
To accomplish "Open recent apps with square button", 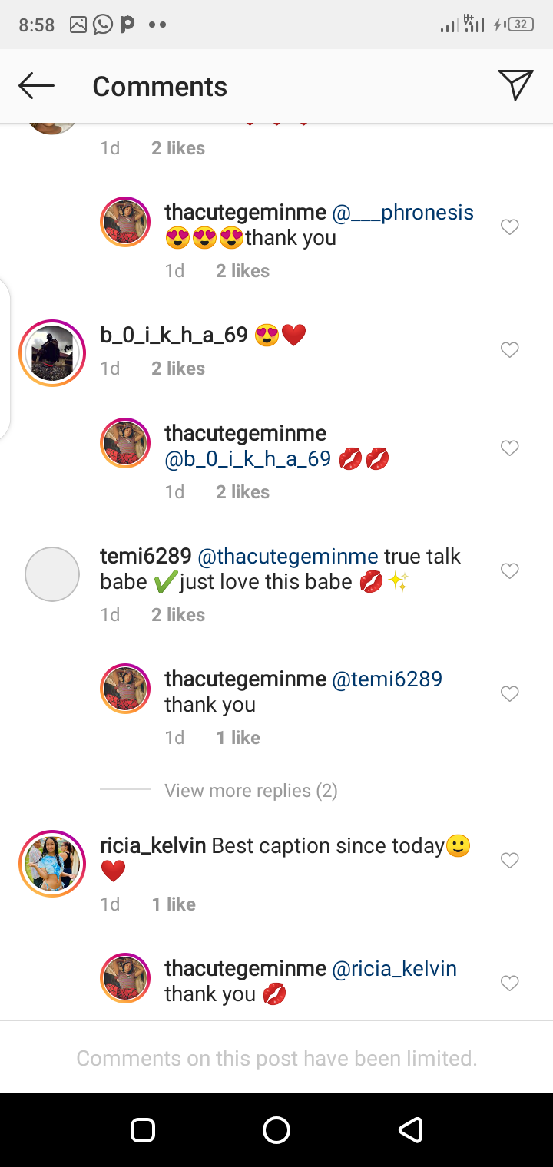I will pos(143,1129).
